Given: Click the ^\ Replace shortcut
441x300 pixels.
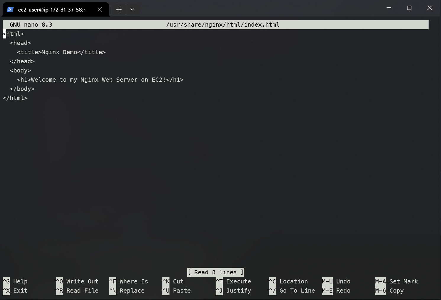Looking at the screenshot, I should pos(127,291).
